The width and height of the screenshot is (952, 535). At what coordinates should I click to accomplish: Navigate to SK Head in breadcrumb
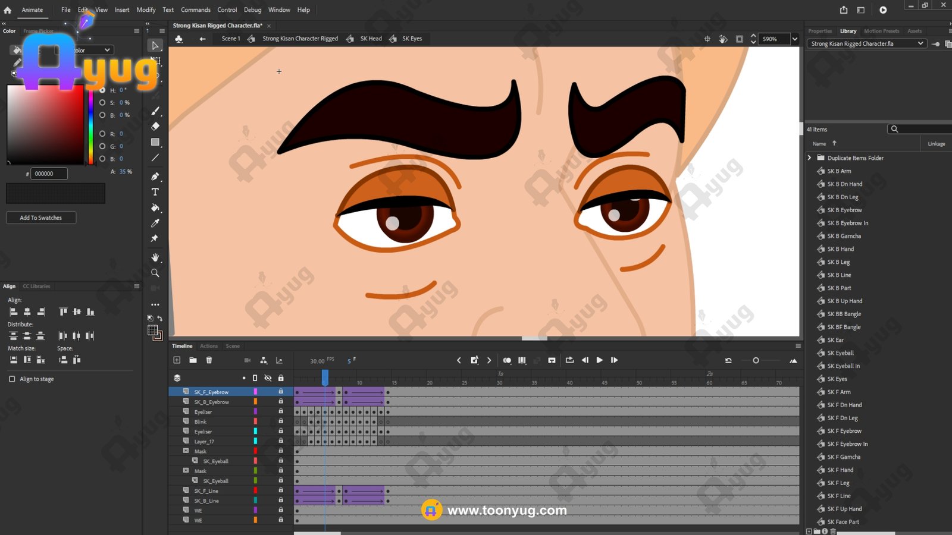[371, 39]
